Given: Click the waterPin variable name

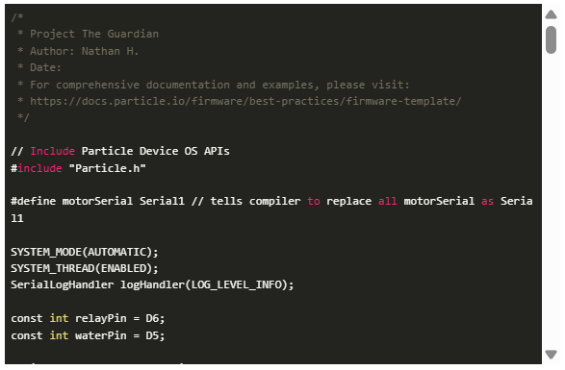Looking at the screenshot, I should (x=100, y=335).
